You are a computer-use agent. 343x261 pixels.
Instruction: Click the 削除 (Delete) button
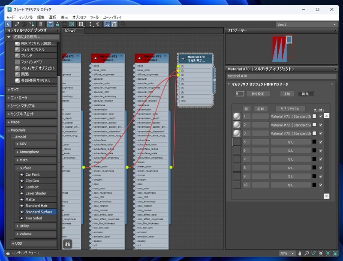[305, 94]
